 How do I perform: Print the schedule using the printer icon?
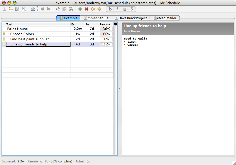click(33, 9)
